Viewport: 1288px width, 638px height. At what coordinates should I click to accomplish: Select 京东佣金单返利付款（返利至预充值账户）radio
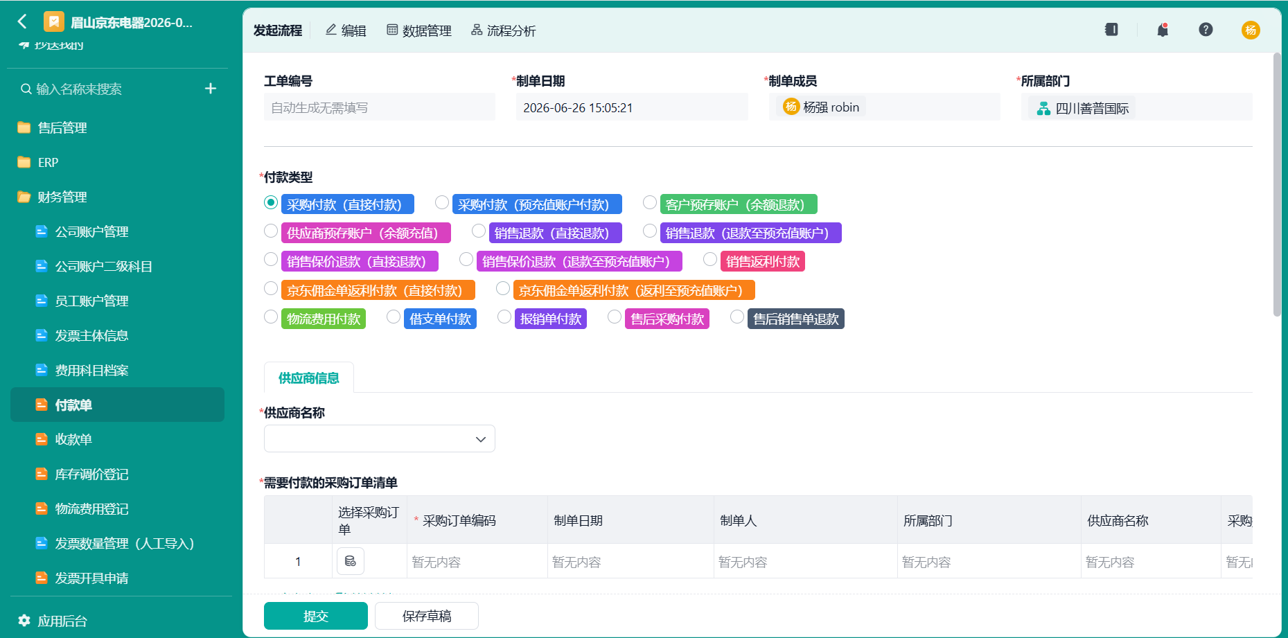pyautogui.click(x=503, y=289)
